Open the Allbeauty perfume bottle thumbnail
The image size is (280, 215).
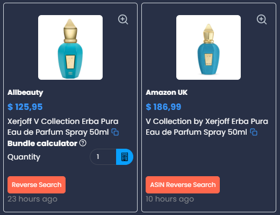70,47
